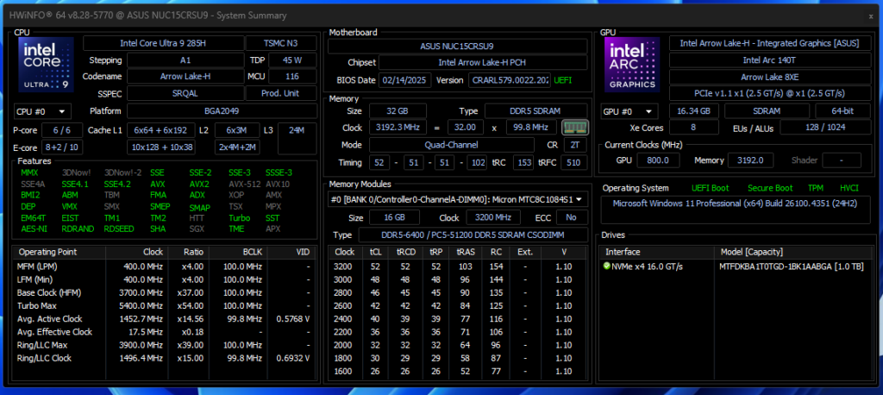Click the Secure Boot status label
Viewport: 883px width, 395px height.
click(770, 188)
